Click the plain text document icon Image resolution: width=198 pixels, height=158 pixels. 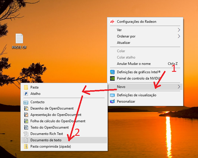coord(26,140)
